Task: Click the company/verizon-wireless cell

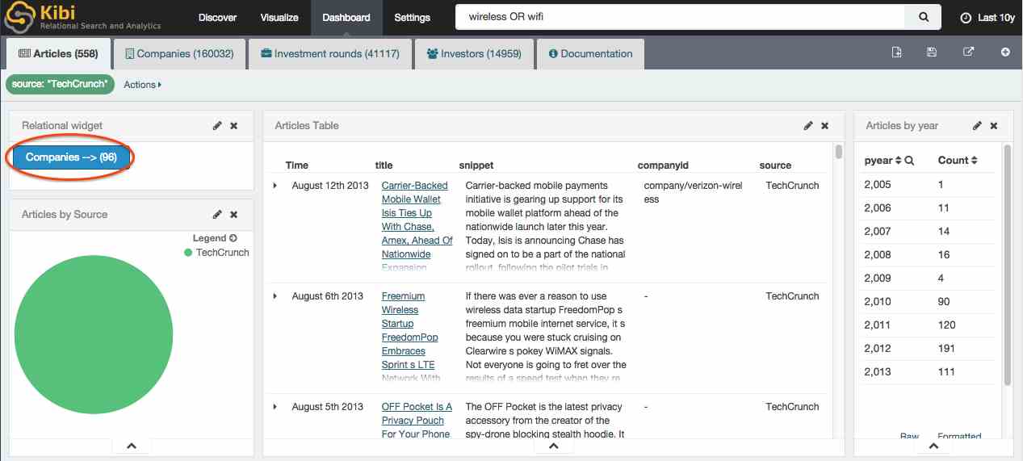Action: click(693, 192)
